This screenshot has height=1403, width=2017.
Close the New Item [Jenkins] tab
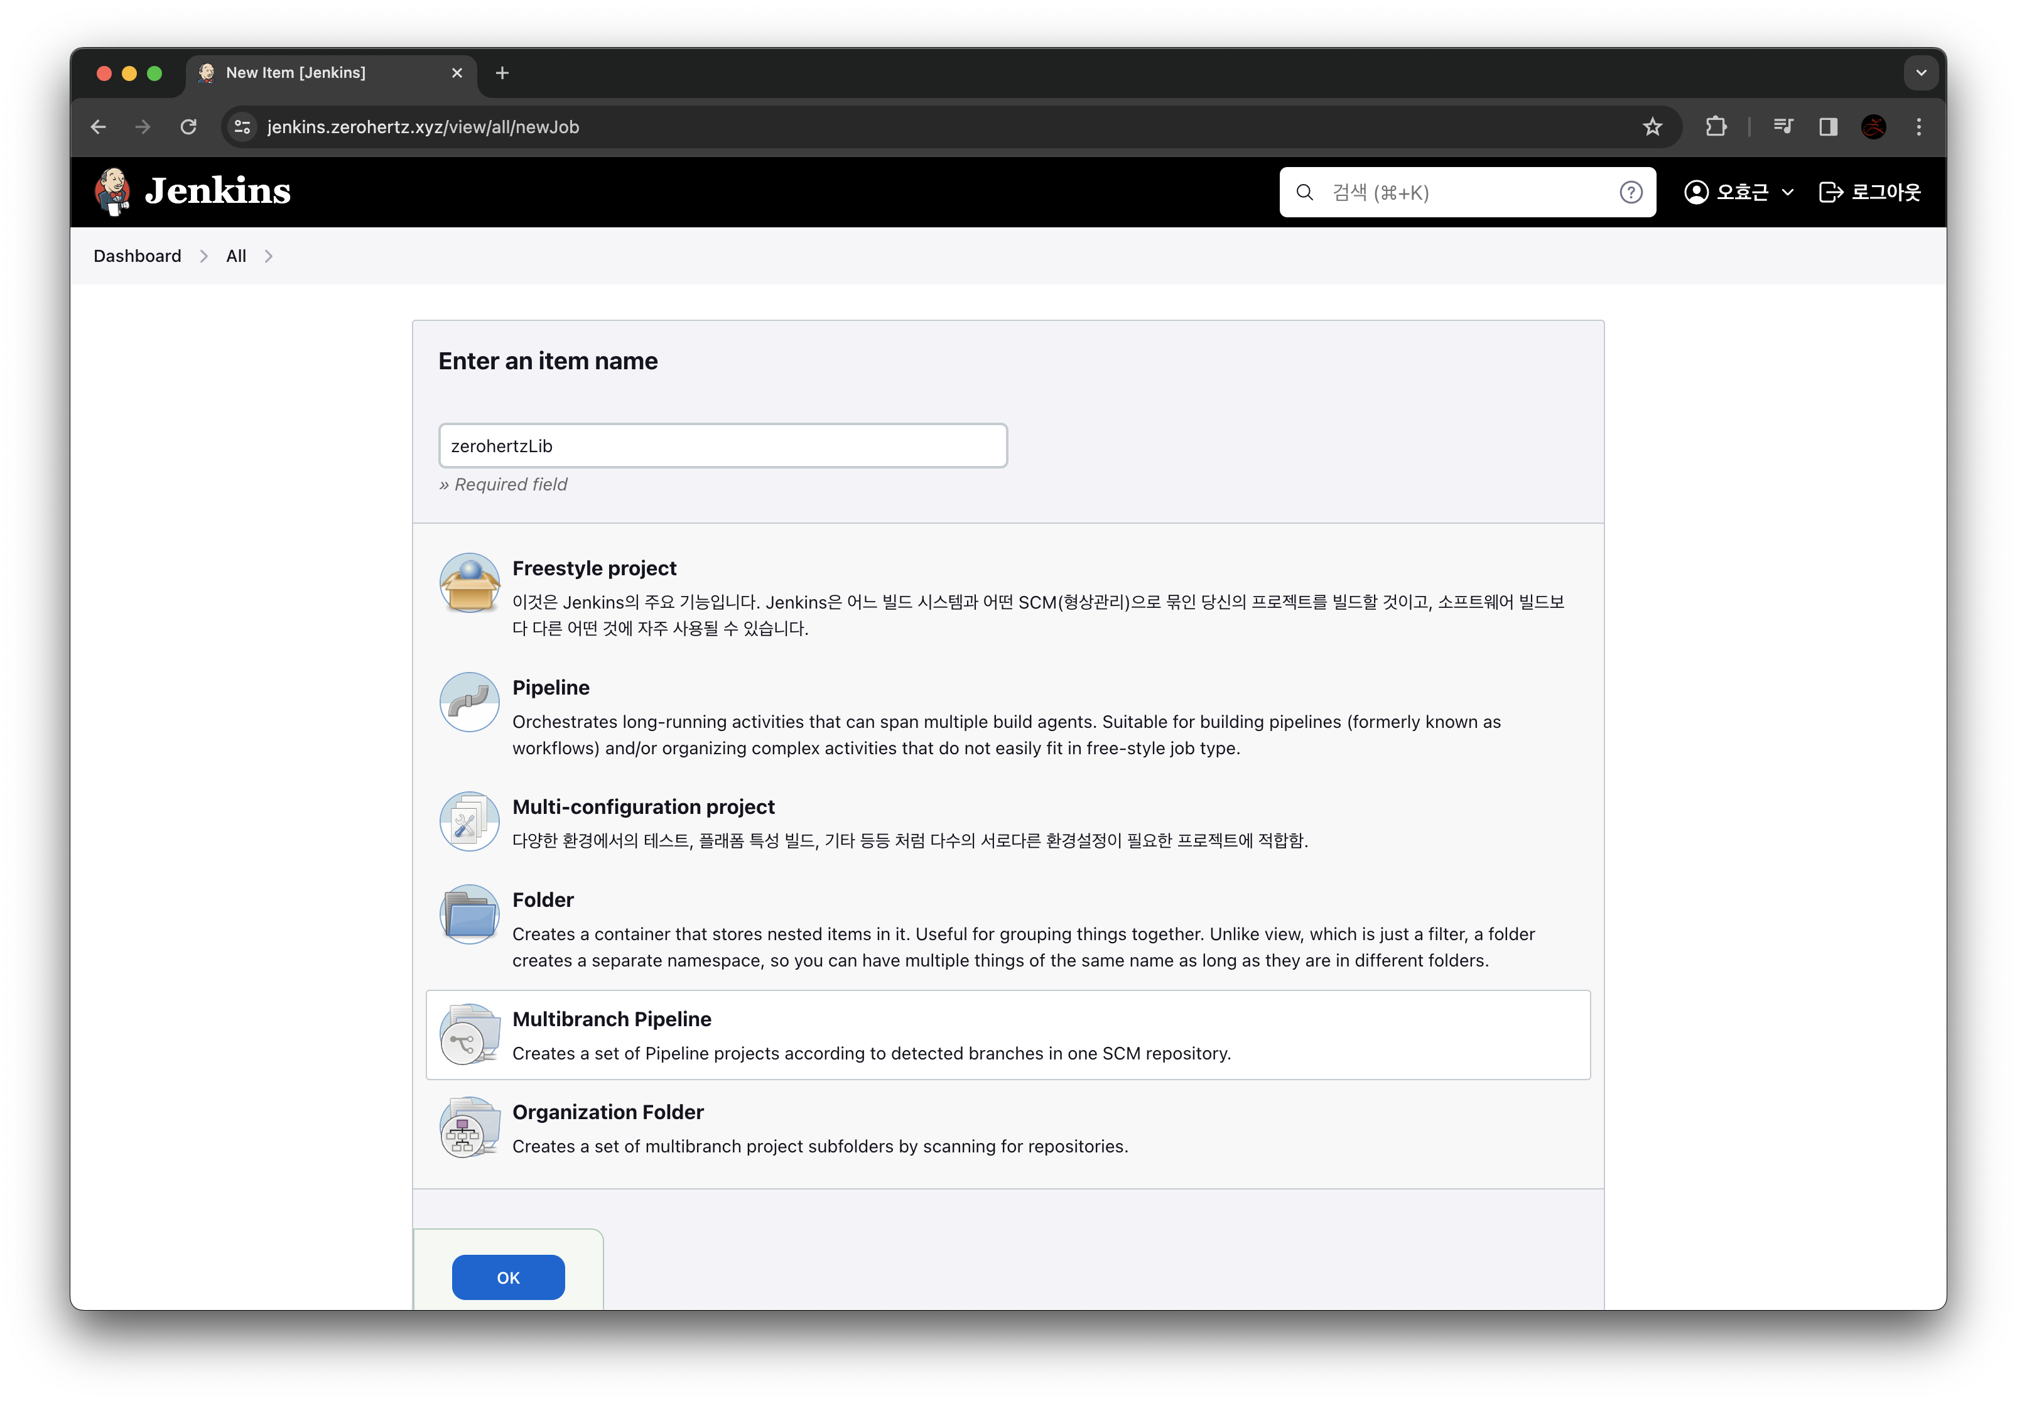click(457, 73)
